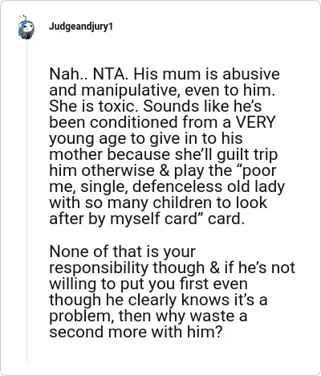Visit the Judgeandjury1 user profile link

tap(81, 27)
